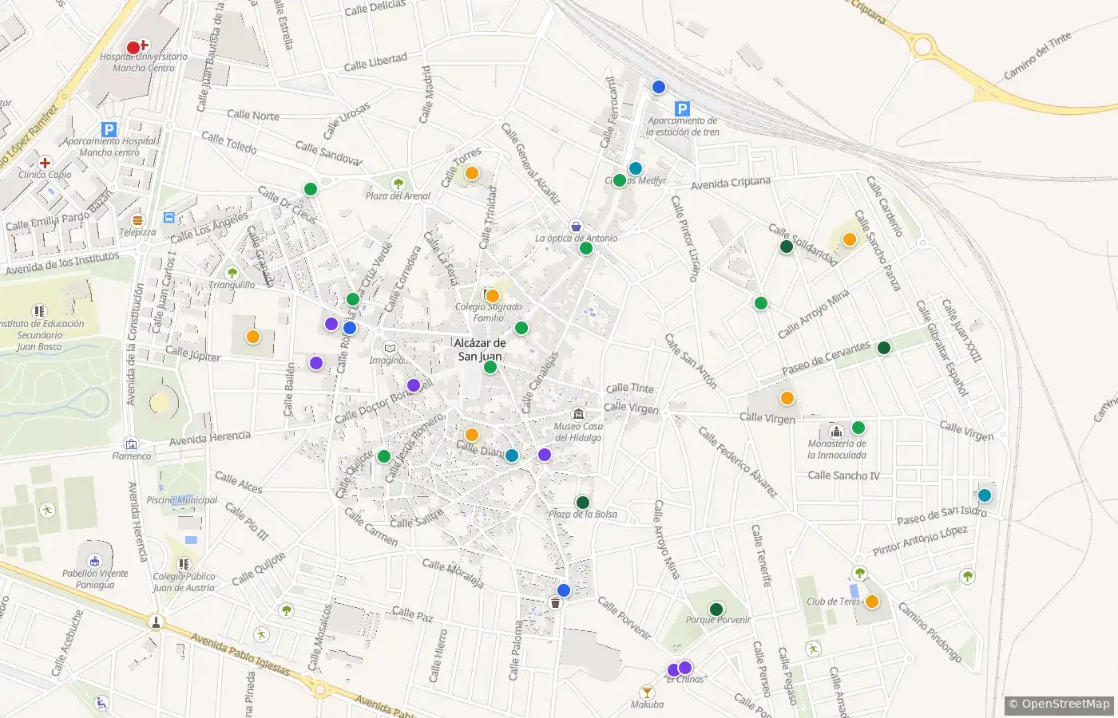The image size is (1118, 718).
Task: Select the dark green marker on Paseo de Cervantes
Action: tap(884, 348)
